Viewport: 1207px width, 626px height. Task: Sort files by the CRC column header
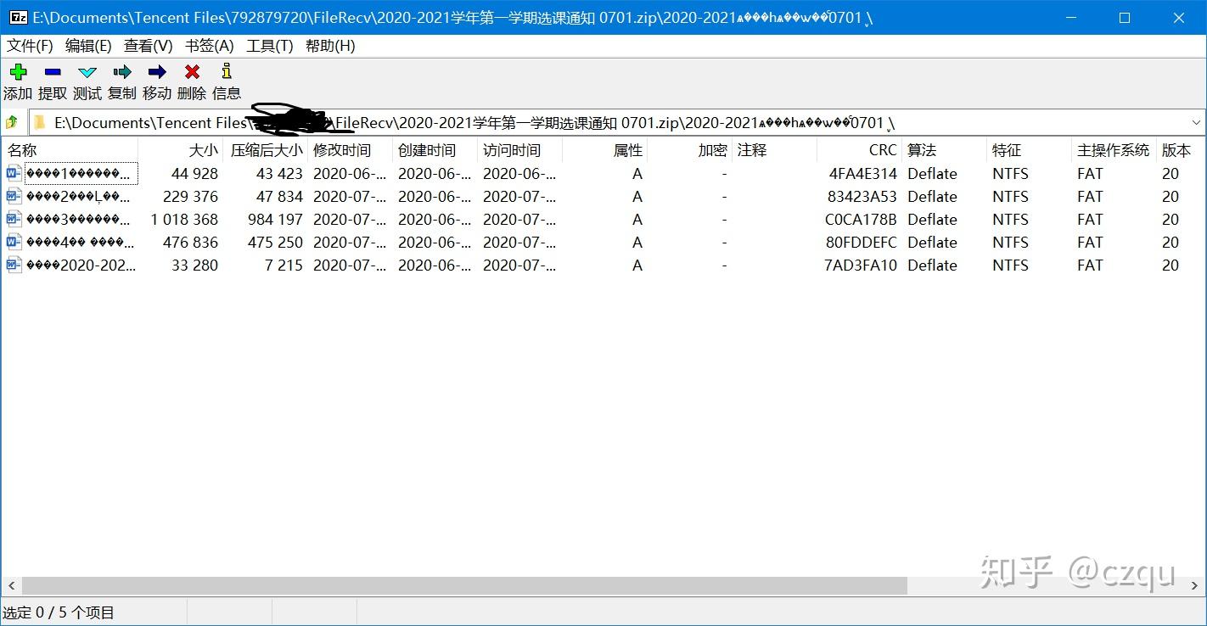[x=882, y=150]
